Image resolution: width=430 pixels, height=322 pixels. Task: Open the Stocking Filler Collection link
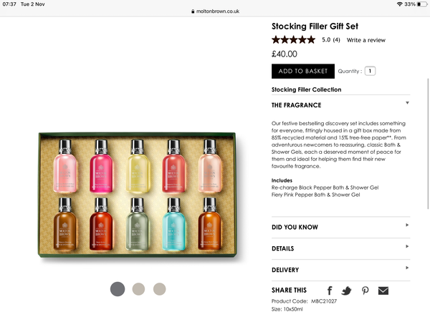tap(306, 90)
